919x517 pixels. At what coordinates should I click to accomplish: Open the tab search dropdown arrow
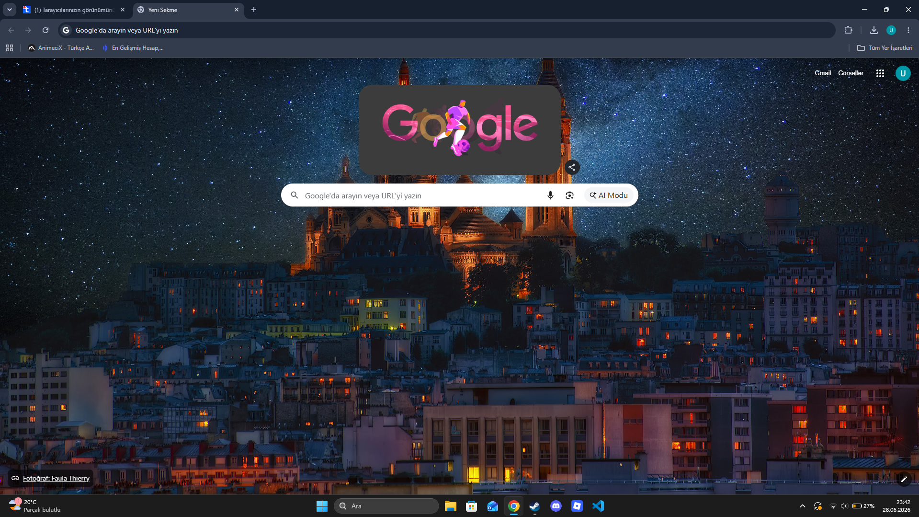click(x=9, y=10)
